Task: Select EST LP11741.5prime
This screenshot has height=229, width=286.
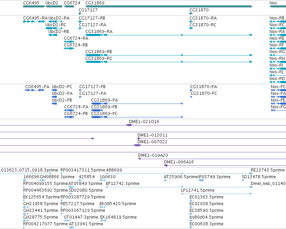Action: click(x=198, y=190)
